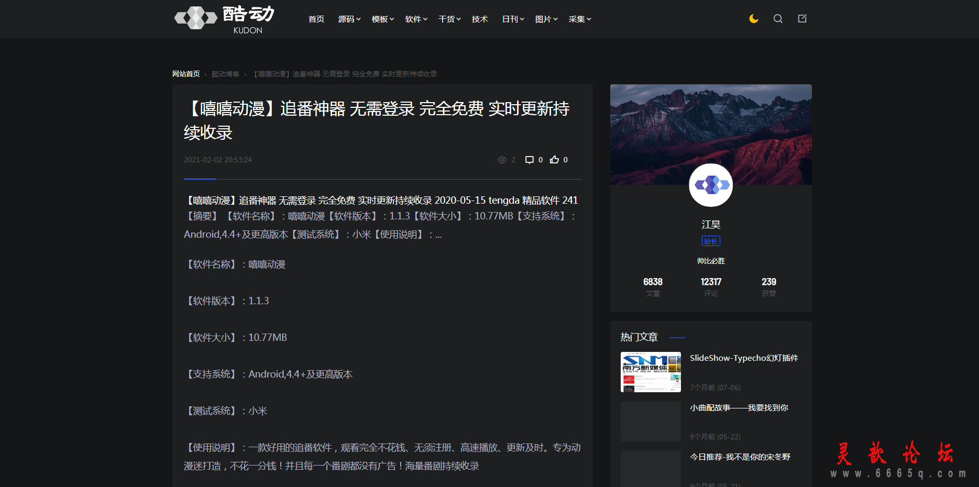
Task: Open 小曲配故事——我要找到你 article
Action: (x=739, y=407)
